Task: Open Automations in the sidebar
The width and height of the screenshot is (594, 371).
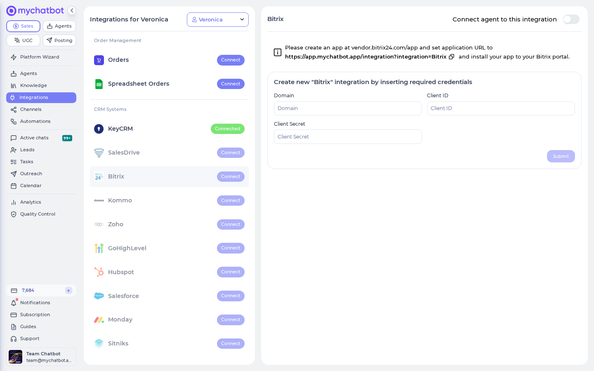Action: [x=41, y=122]
